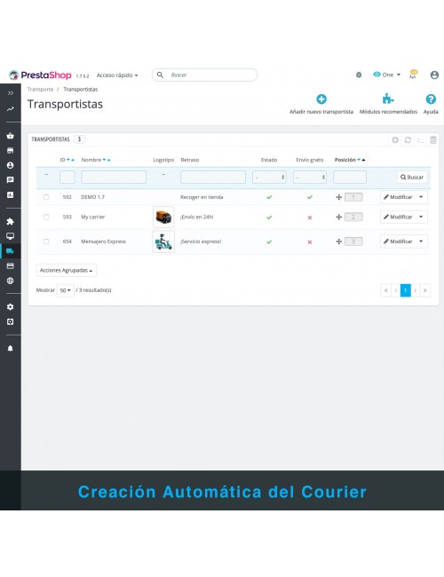This screenshot has height=577, width=444.
Task: Open the Dashboard trend icon in sidebar
Action: click(x=11, y=109)
